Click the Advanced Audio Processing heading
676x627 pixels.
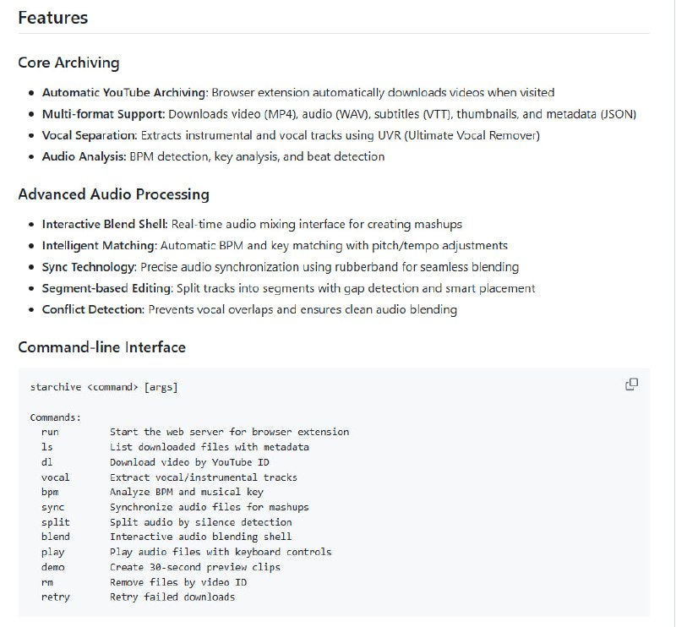pyautogui.click(x=113, y=194)
